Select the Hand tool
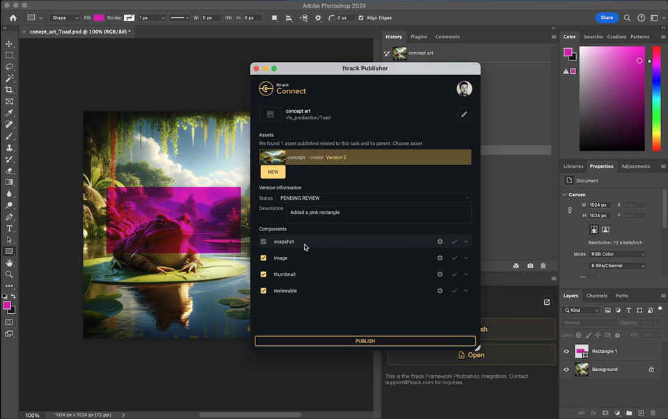668x419 pixels. pyautogui.click(x=9, y=263)
